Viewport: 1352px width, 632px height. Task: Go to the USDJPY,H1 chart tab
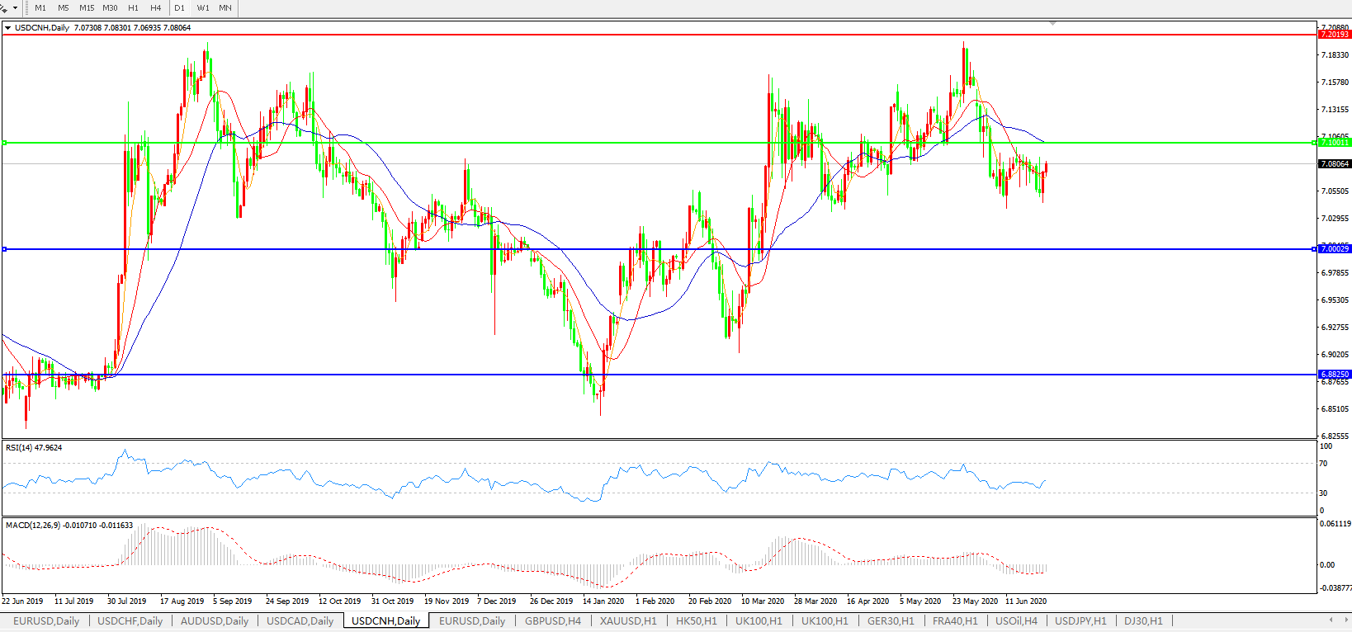click(1080, 620)
